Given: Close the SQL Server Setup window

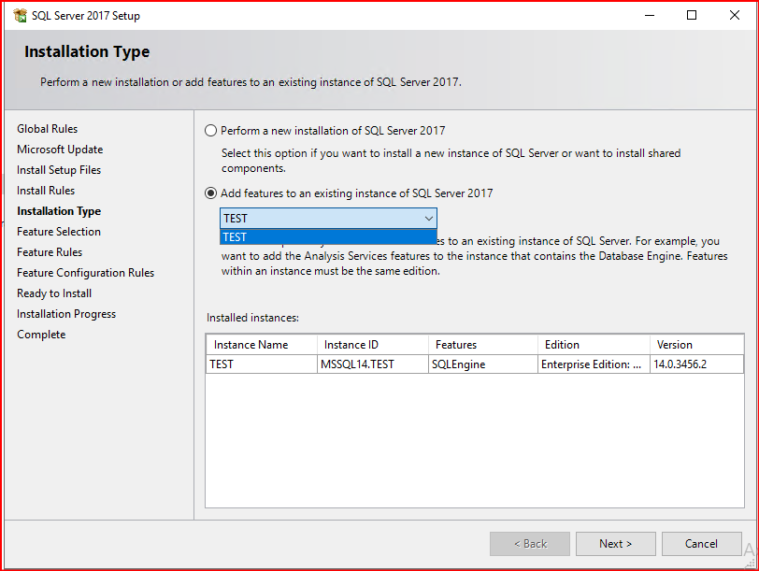Looking at the screenshot, I should (735, 16).
